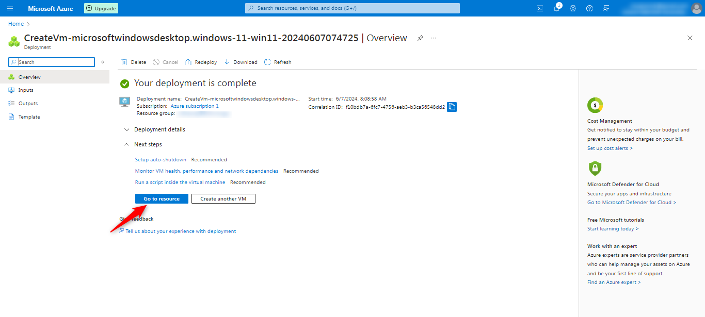Open Start learning today link
705x317 pixels.
pyautogui.click(x=613, y=229)
